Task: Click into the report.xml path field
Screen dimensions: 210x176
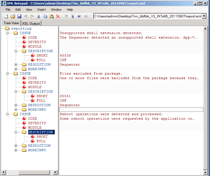Action: [x=148, y=16]
